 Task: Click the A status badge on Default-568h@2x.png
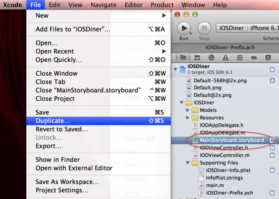point(272,80)
